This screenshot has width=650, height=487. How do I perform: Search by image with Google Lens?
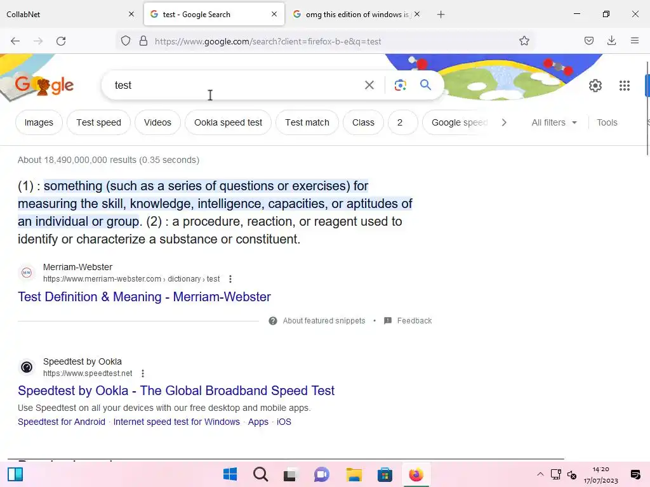click(401, 86)
